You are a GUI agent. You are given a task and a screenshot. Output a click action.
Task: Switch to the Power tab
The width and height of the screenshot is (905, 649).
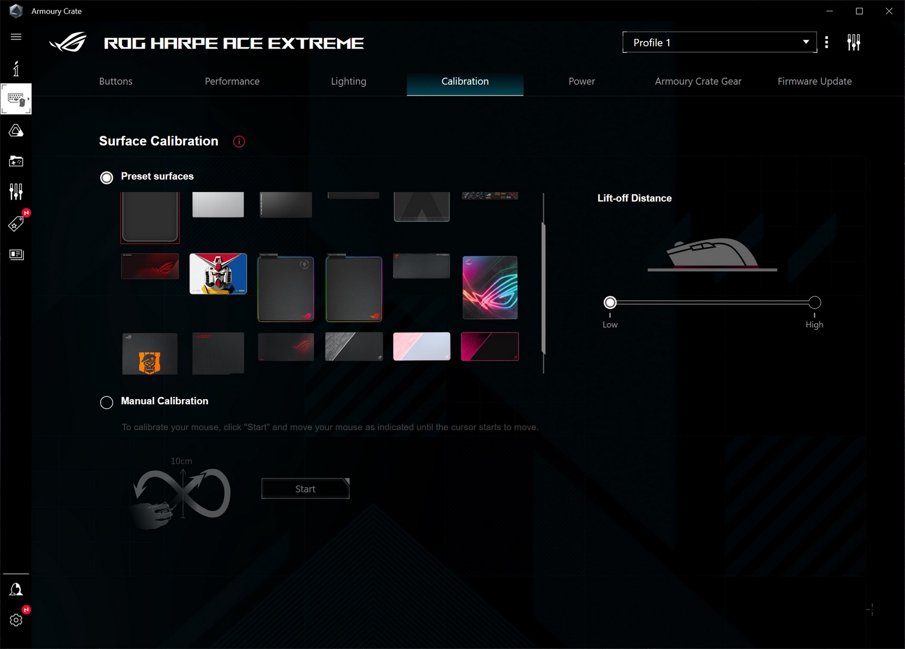click(581, 81)
